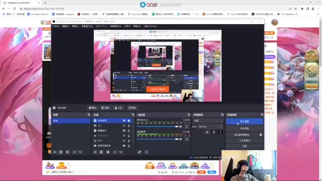Screen dimensions: 322x181
Task: Toggle lock on 视频采集设备 source
Action: [x=129, y=146]
